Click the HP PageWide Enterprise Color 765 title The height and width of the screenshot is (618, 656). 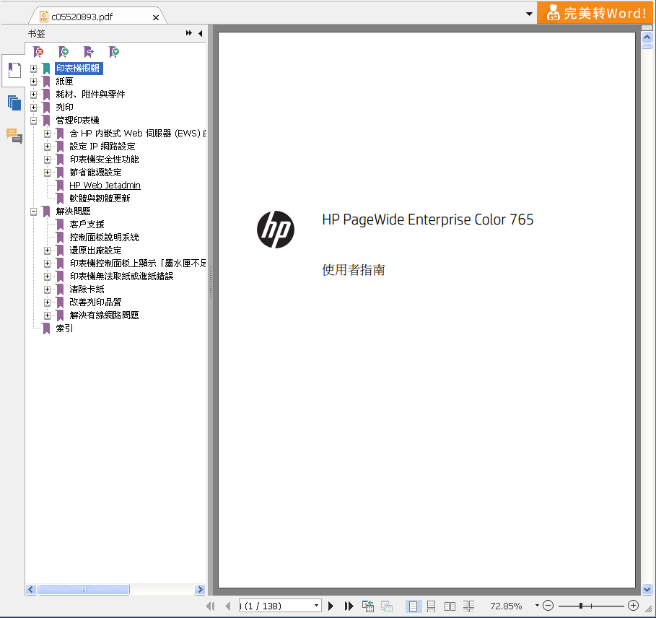click(x=427, y=219)
